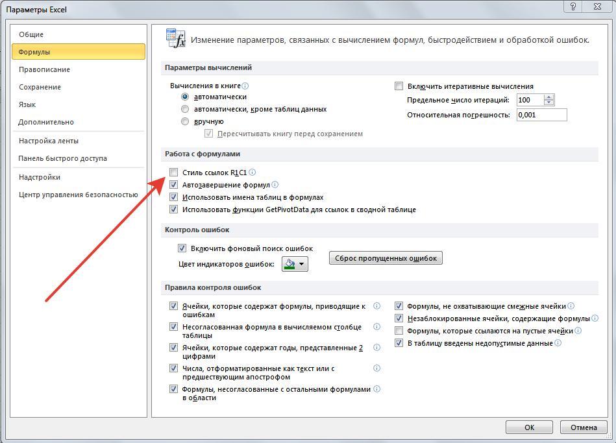Click info icon for Числа, отформатированные как текст
The height and width of the screenshot is (443, 616).
coord(376,368)
